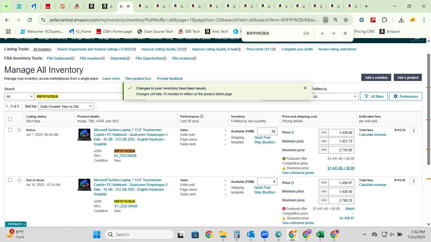Open the browser zoom magnifier icon
Screen dimensions: 431x242
pyautogui.click(x=336, y=20)
